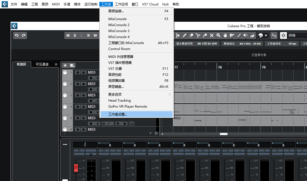Select the Color paint bucket tool
Image resolution: width=307 pixels, height=181 pixels.
point(252,35)
